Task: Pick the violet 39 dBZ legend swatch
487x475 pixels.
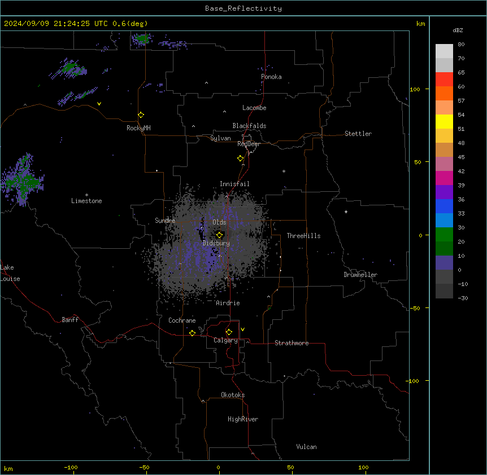Action: coord(444,192)
